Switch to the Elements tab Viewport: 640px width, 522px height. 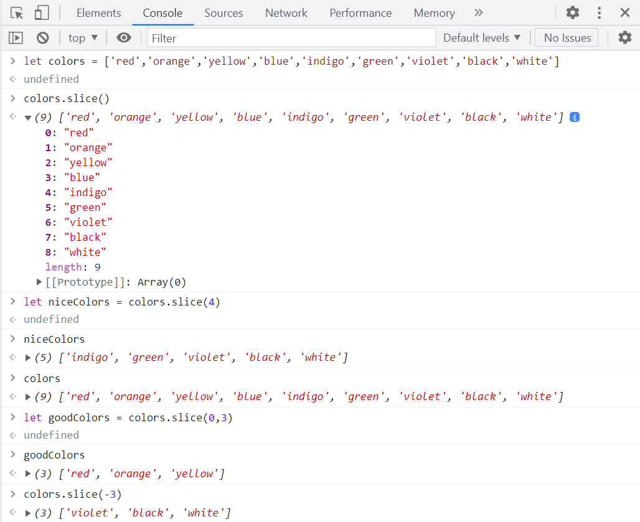pos(99,13)
